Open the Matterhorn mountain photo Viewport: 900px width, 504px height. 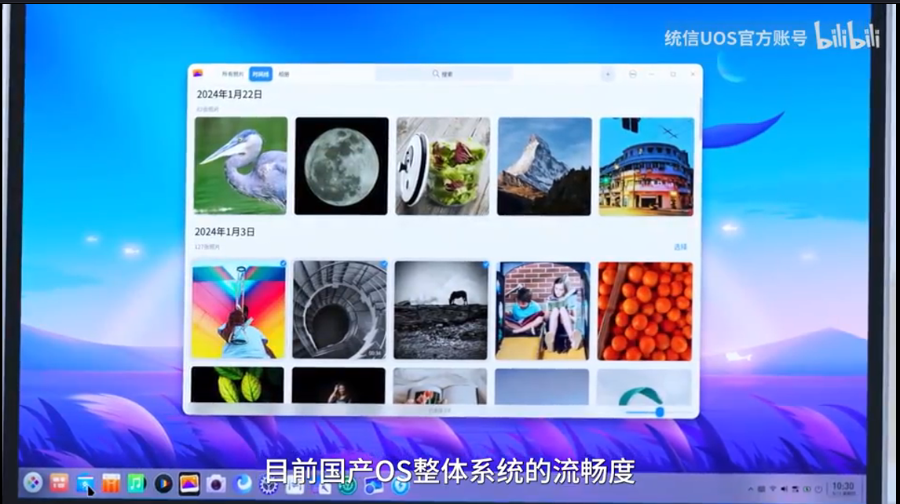(x=544, y=166)
